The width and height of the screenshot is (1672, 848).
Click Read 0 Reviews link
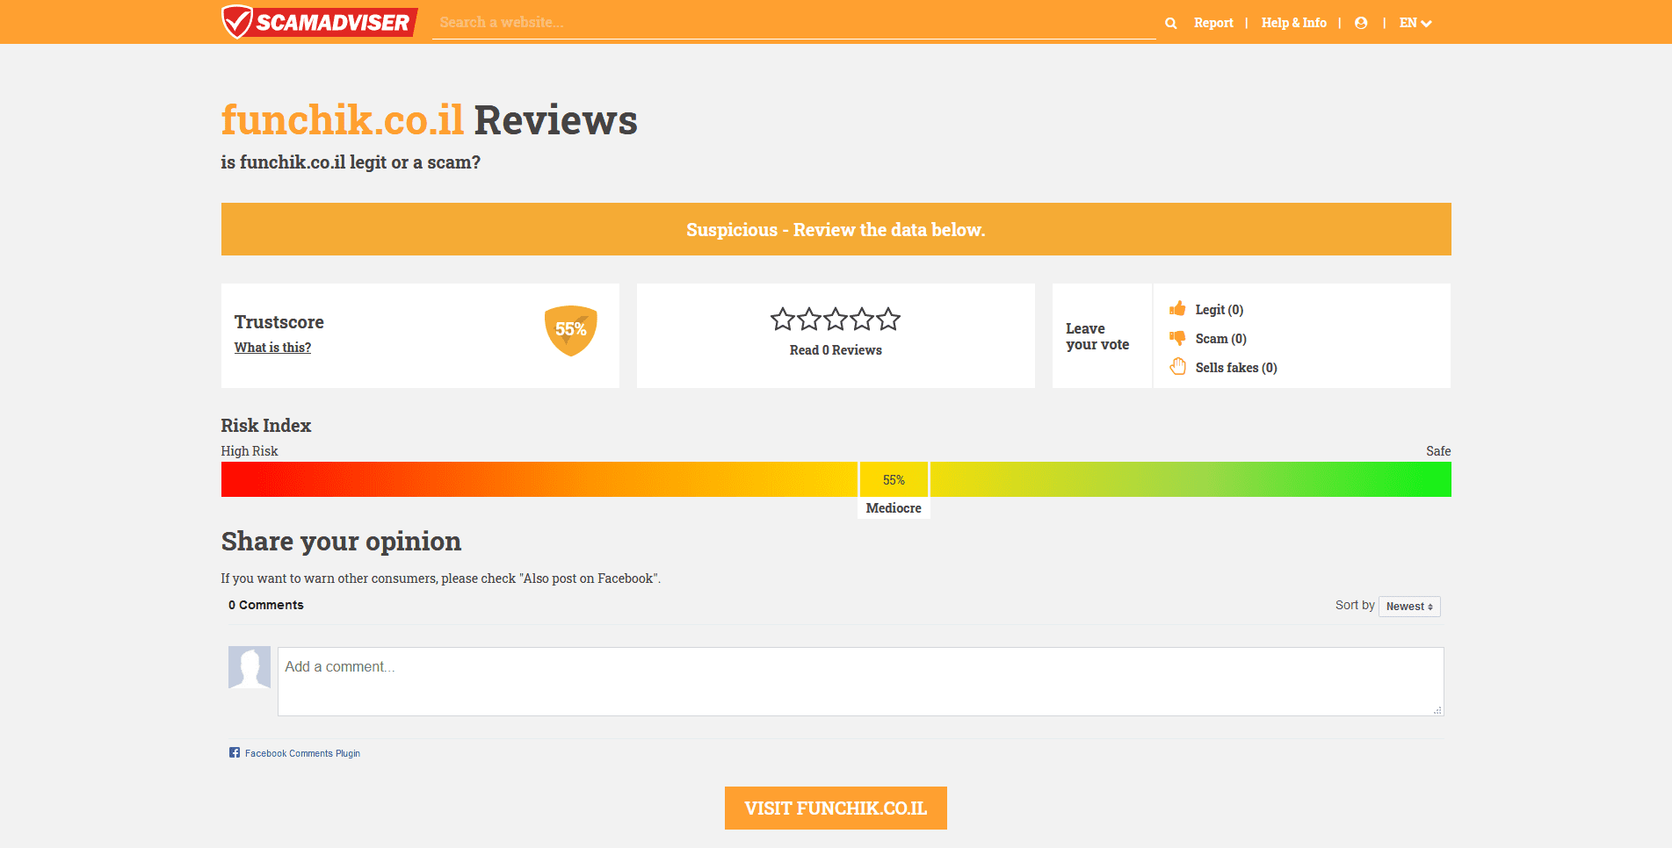pyautogui.click(x=836, y=350)
